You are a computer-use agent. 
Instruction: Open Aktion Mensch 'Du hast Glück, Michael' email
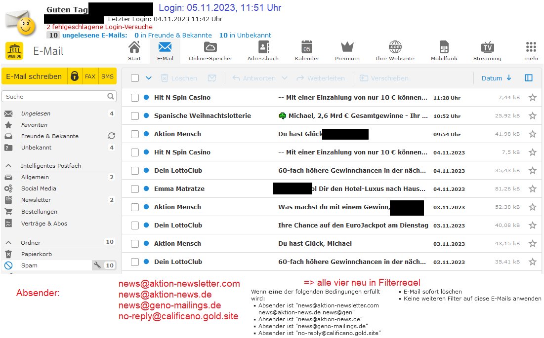point(332,243)
